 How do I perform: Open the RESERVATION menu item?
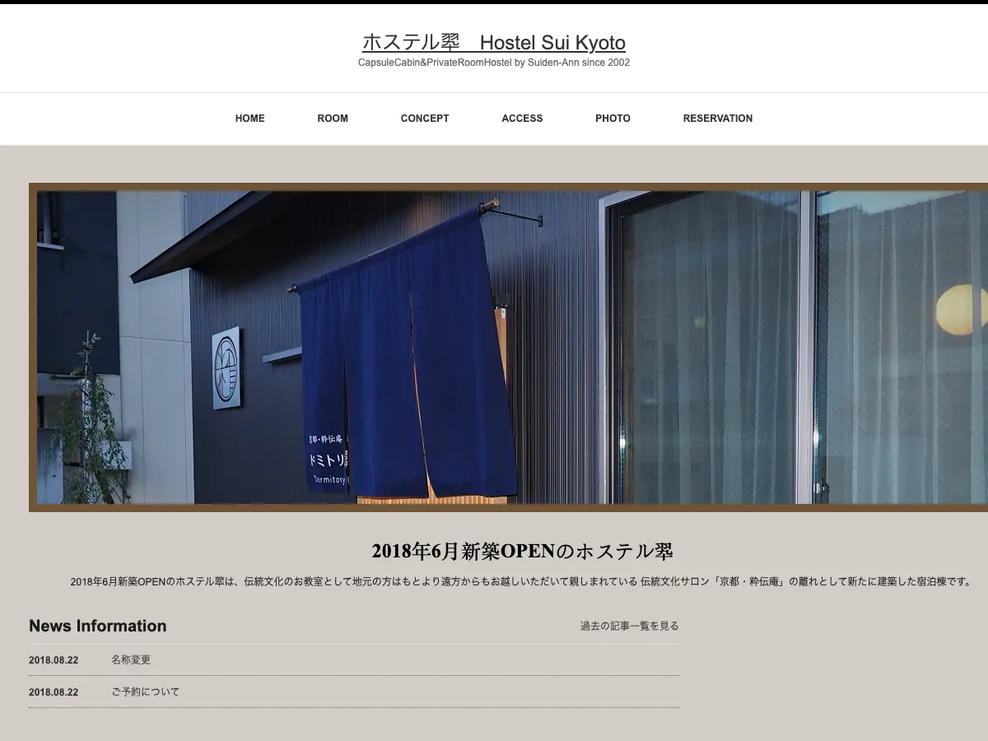point(718,119)
